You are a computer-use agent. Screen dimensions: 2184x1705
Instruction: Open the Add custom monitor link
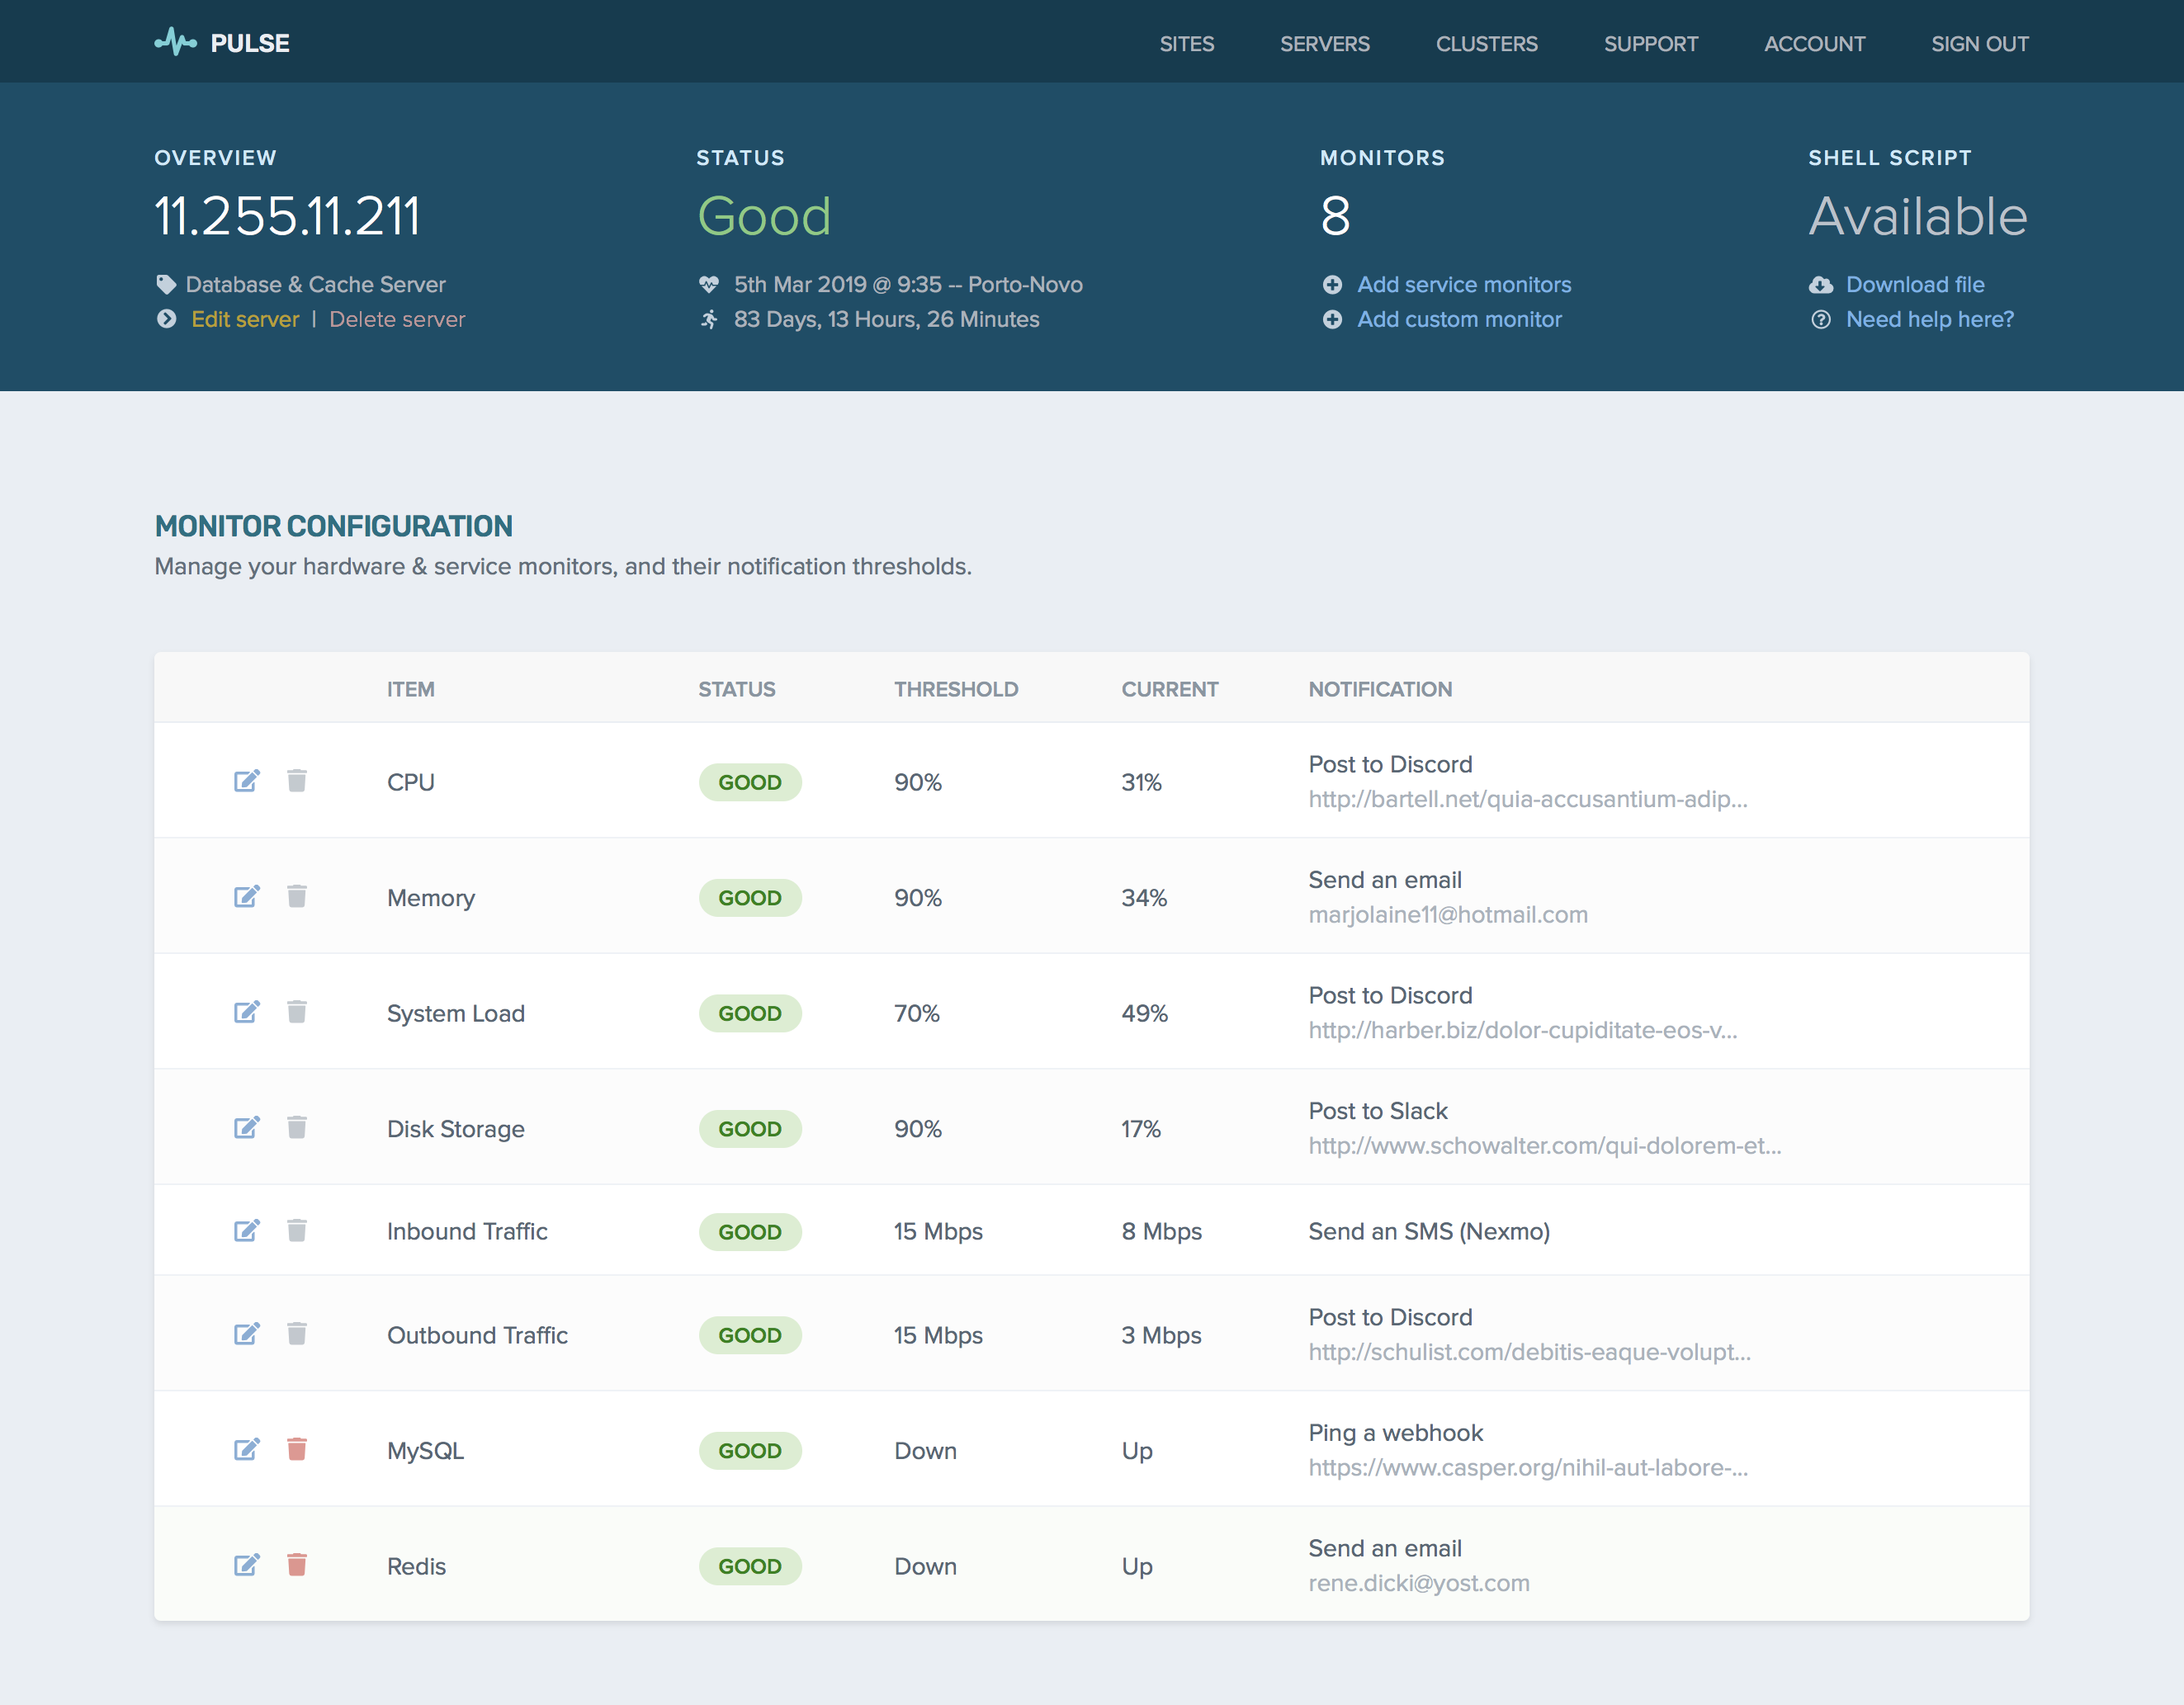1458,319
